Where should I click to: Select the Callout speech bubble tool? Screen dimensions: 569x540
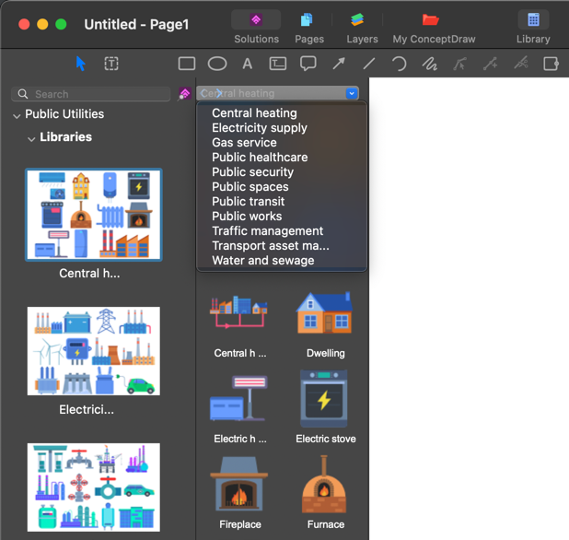pos(308,64)
